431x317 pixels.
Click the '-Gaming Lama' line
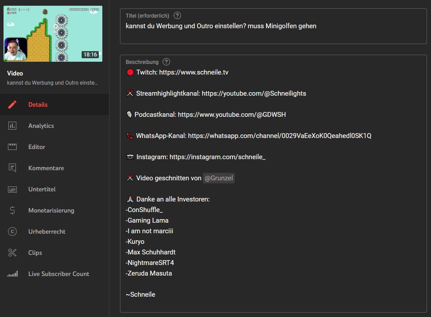(147, 220)
